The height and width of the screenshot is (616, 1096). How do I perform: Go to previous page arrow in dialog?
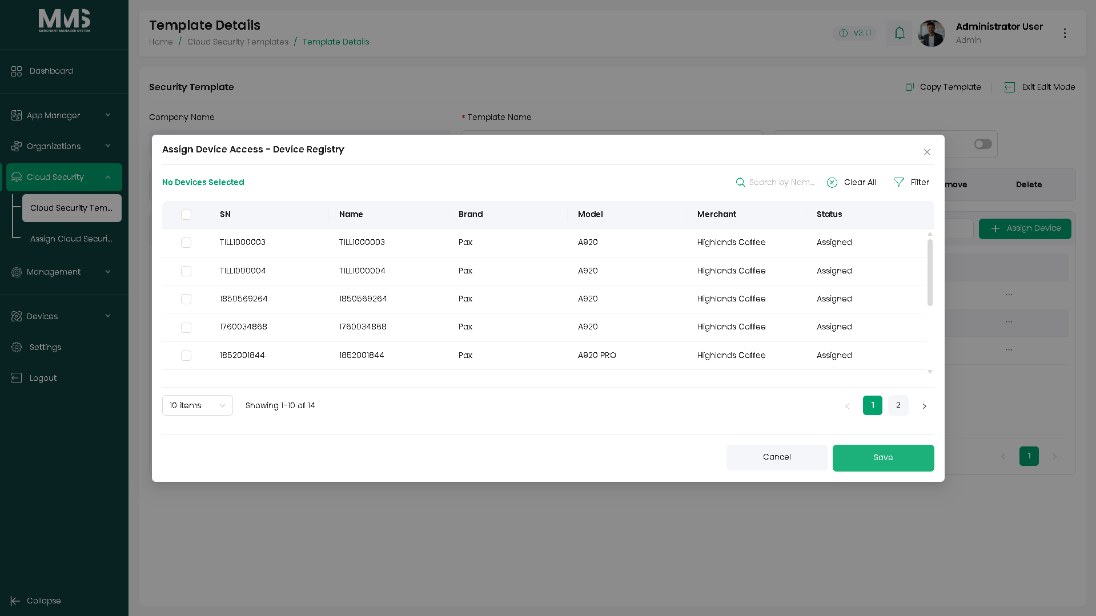[x=847, y=406]
